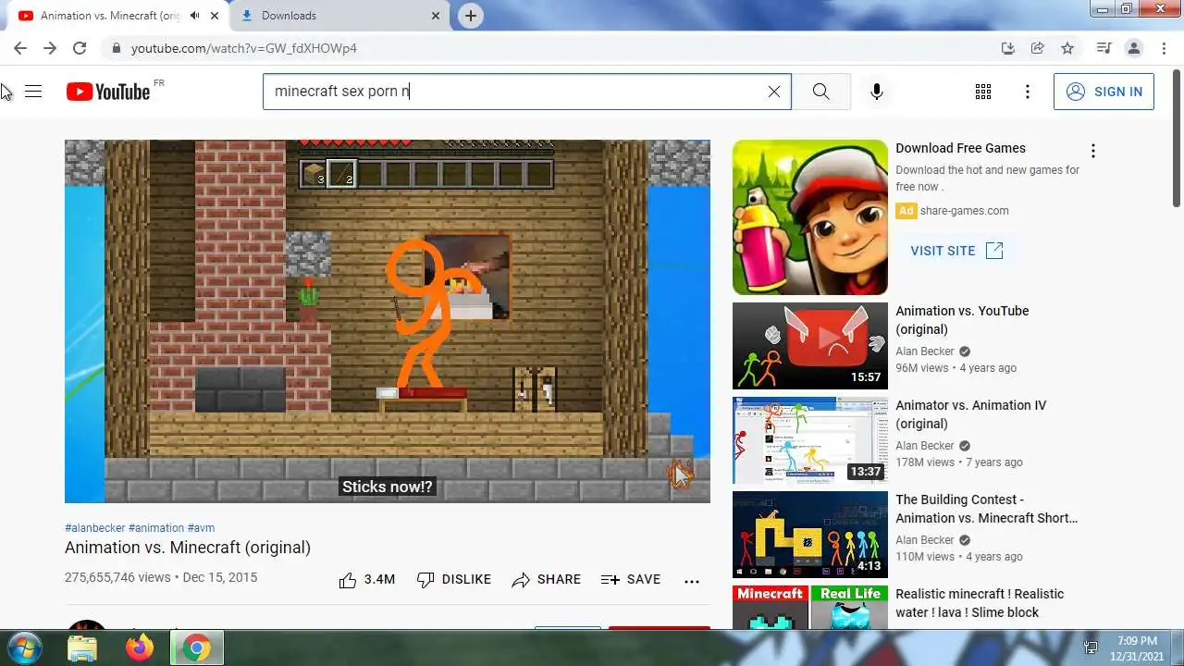Open Animation vs. YouTube video thumbnail
1184x666 pixels.
pyautogui.click(x=810, y=346)
